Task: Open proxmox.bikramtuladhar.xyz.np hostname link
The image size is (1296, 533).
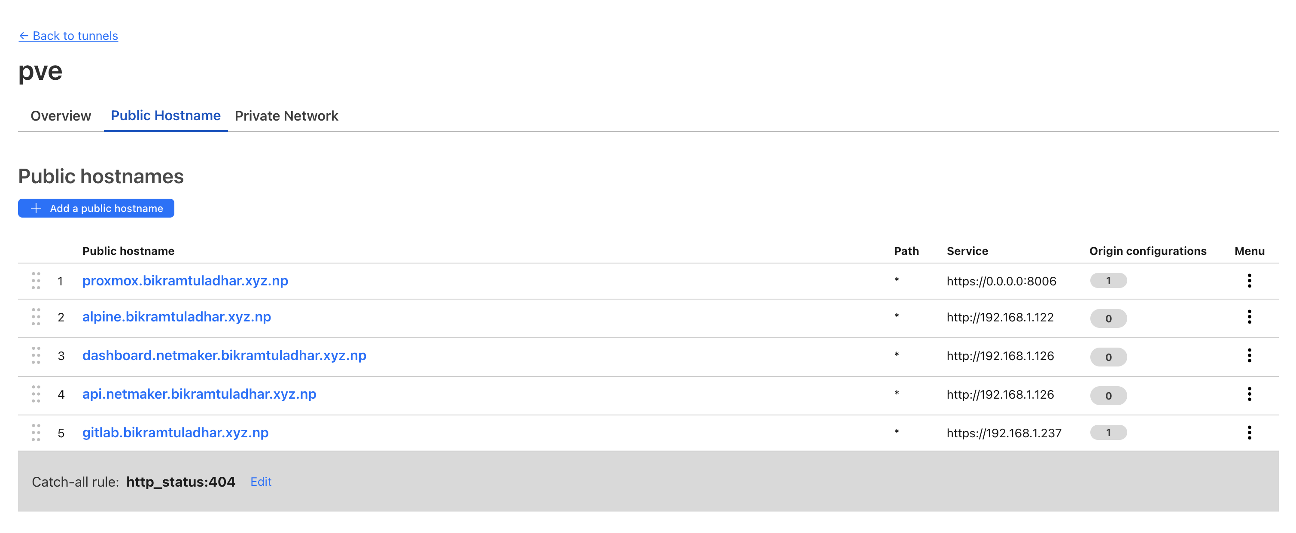Action: [x=185, y=281]
